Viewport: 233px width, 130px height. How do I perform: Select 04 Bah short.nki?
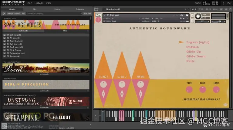point(46,44)
